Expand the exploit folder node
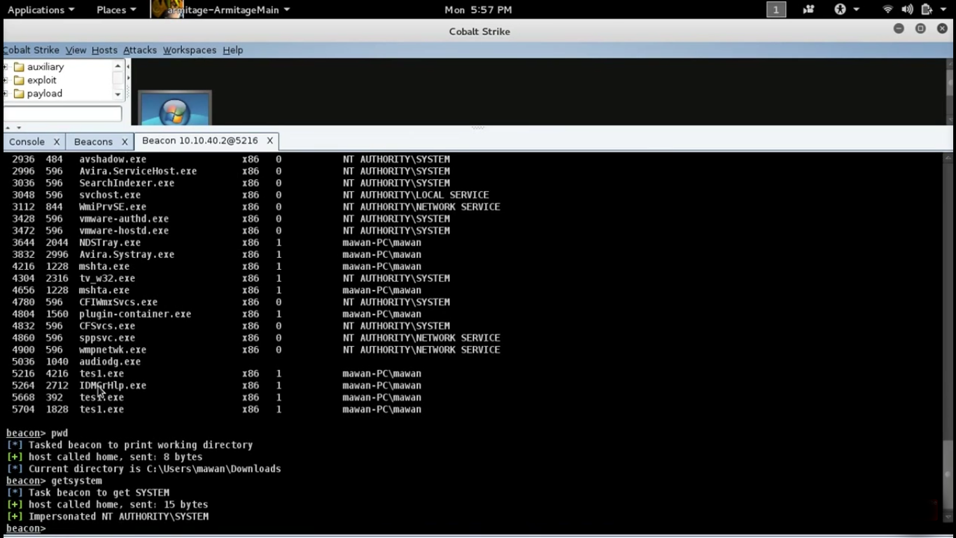The height and width of the screenshot is (538, 956). [6, 81]
